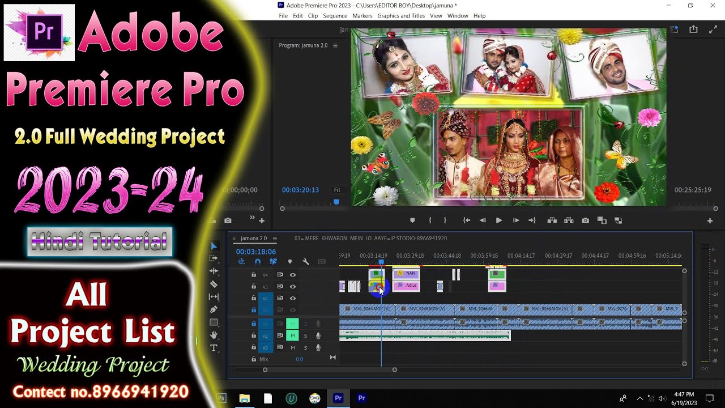Click the Extract button
The width and height of the screenshot is (725, 408).
click(569, 220)
